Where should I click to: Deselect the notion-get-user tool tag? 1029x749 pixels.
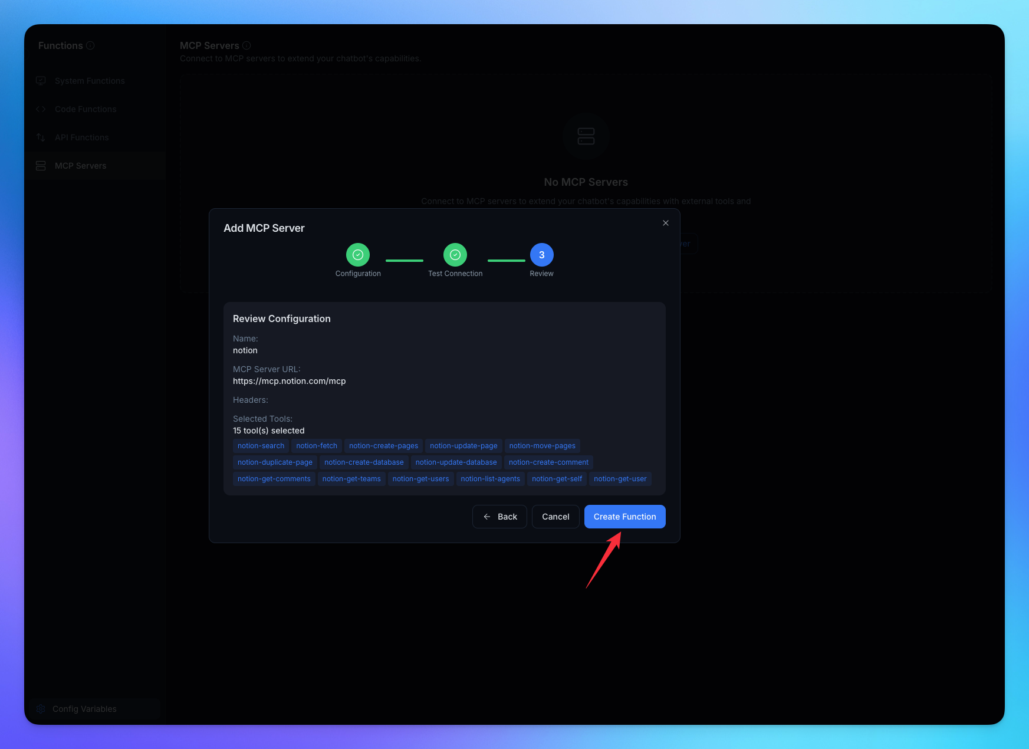(620, 478)
